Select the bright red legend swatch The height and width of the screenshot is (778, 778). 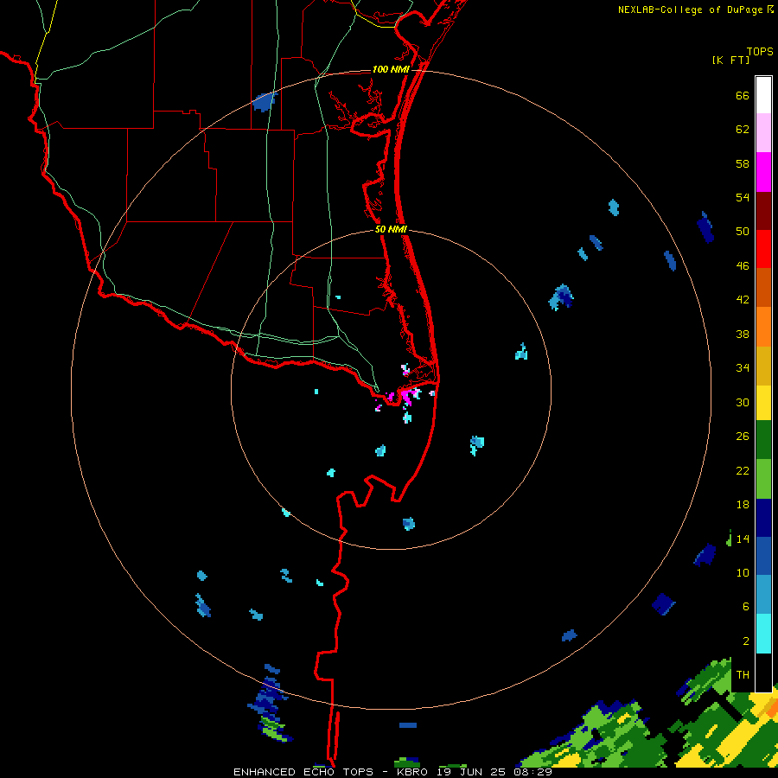point(763,249)
